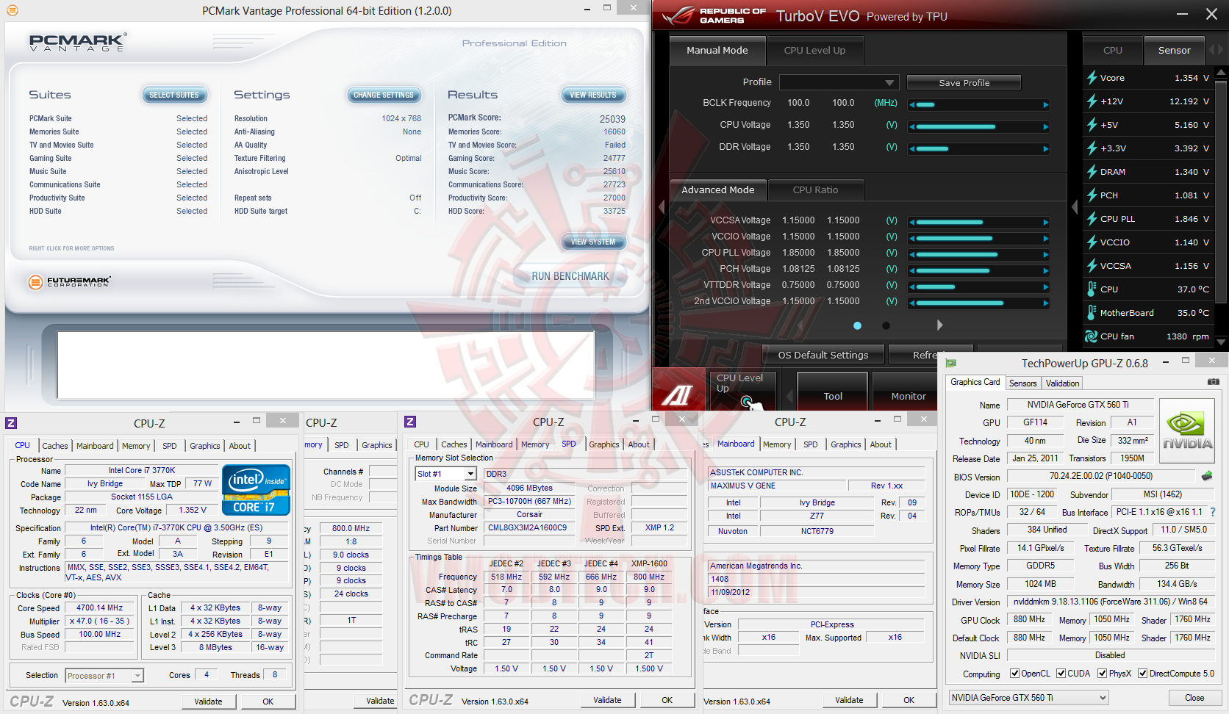Click the NVIDIA logo in GPU-Z
1229x714 pixels.
point(1186,430)
